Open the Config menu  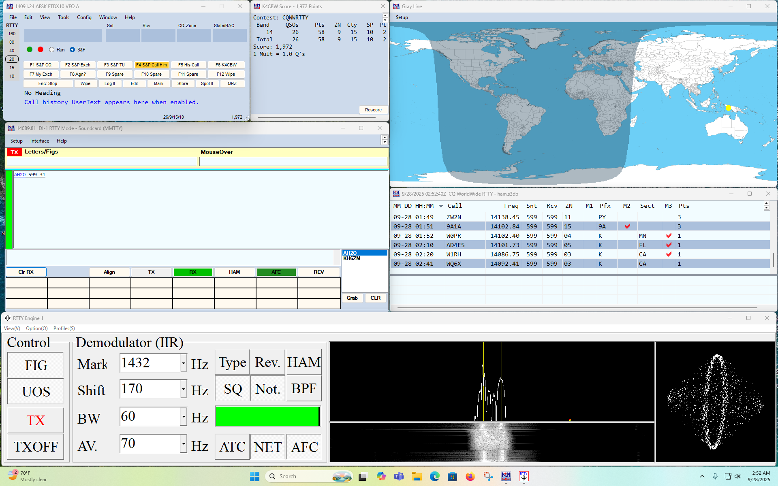click(84, 17)
